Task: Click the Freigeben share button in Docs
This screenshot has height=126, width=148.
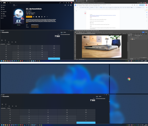Action: pyautogui.click(x=142, y=5)
